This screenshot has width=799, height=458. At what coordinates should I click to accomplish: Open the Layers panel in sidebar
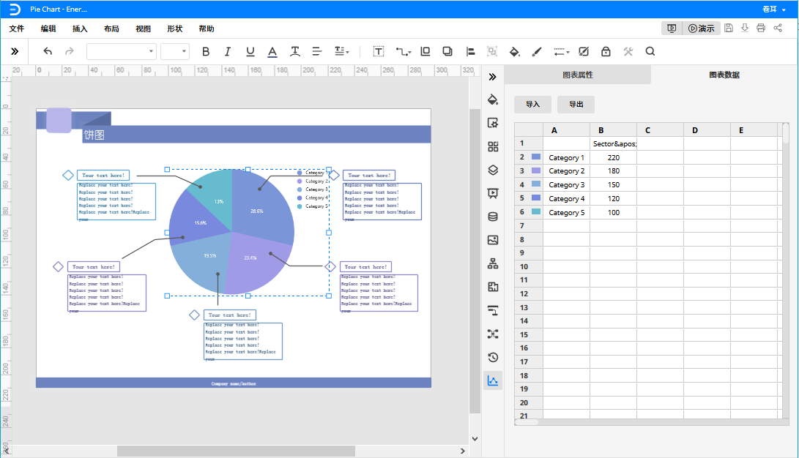(493, 170)
